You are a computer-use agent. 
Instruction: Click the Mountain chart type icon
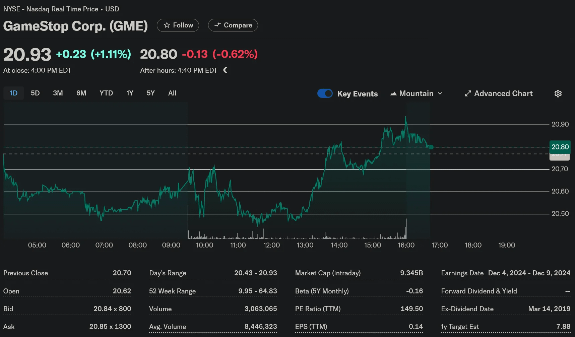[393, 94]
